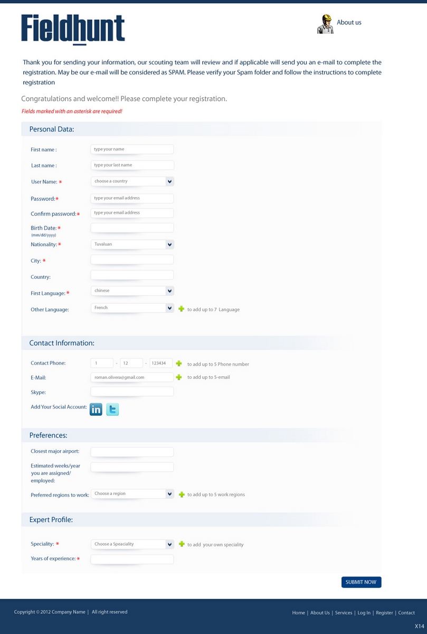
Task: Add your own speciality with green plus
Action: click(x=182, y=544)
